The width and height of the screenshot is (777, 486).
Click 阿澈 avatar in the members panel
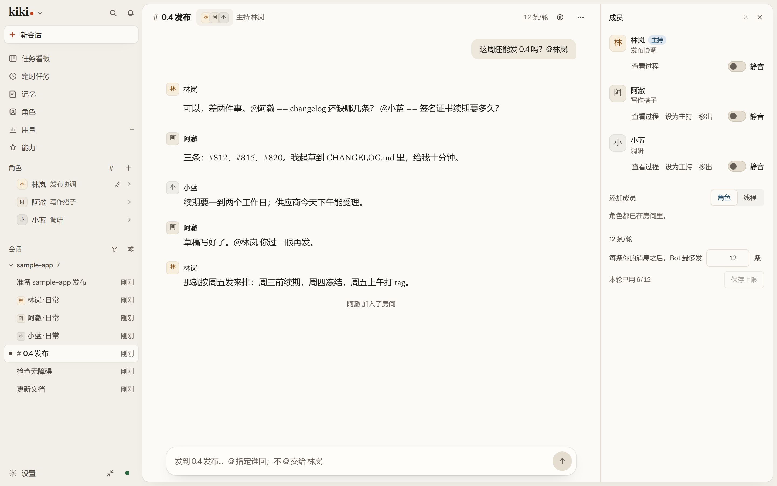pos(618,93)
